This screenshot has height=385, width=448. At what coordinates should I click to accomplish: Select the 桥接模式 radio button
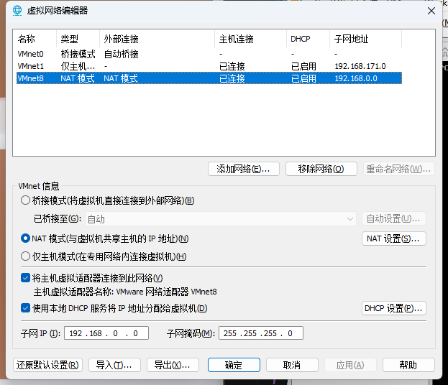click(26, 200)
